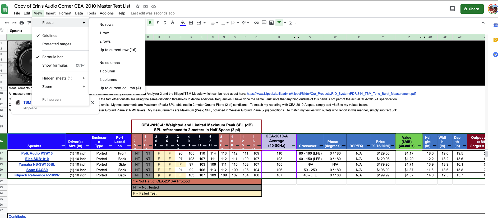Select Full screen in View menu
498x218 pixels.
tap(61, 100)
